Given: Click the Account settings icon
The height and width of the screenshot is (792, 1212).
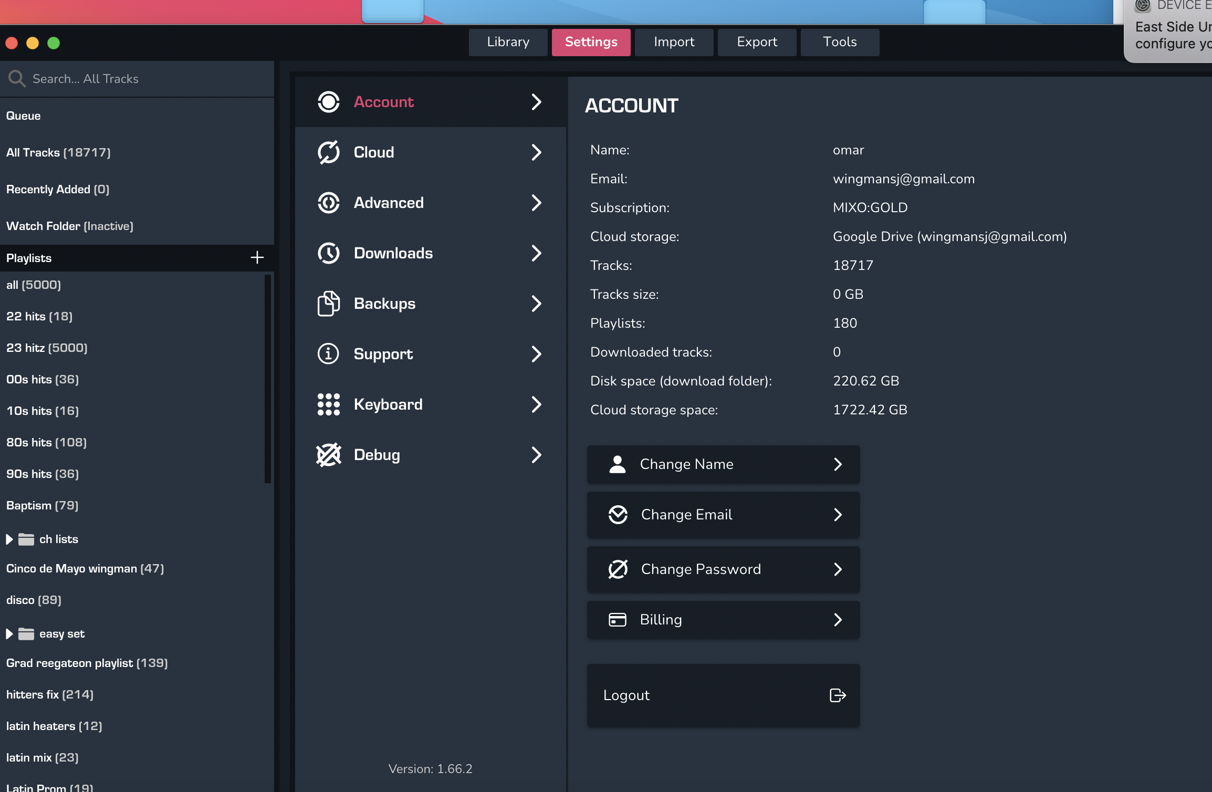Looking at the screenshot, I should (x=329, y=102).
